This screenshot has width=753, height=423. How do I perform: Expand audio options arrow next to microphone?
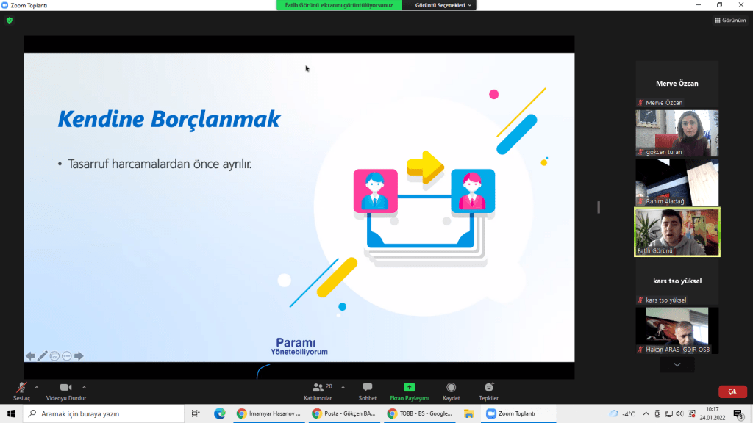coord(37,387)
